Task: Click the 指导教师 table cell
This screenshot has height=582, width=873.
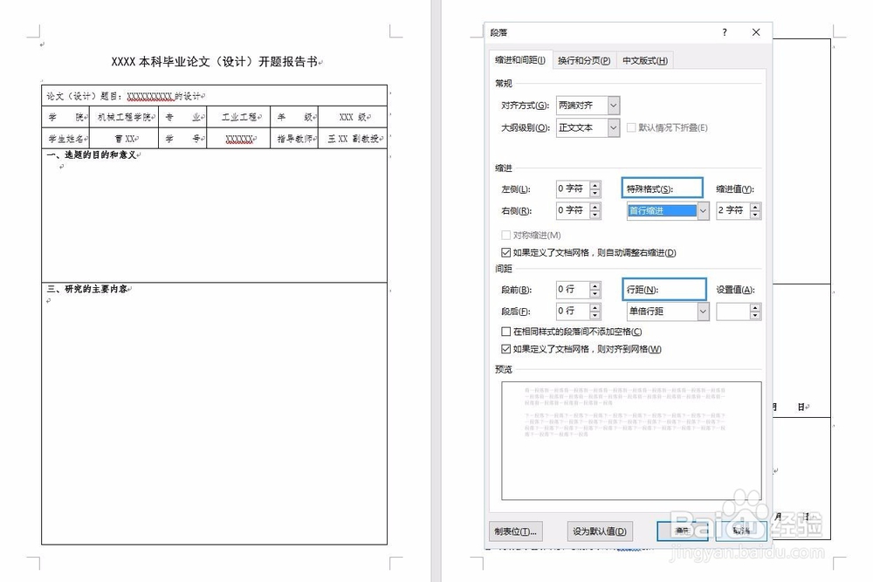Action: click(294, 139)
